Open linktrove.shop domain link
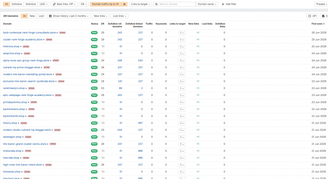Screen dimensions: 328x179 [11, 46]
